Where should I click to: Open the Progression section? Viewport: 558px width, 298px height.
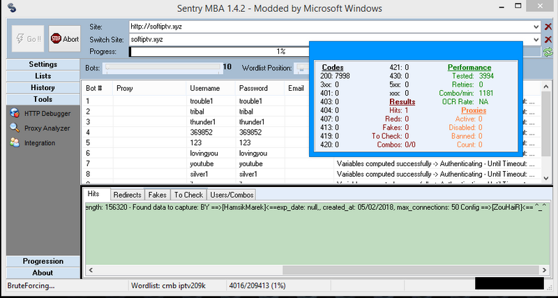coord(43,261)
